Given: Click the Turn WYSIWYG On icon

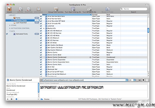Looking at the screenshot, I should point(89,9).
